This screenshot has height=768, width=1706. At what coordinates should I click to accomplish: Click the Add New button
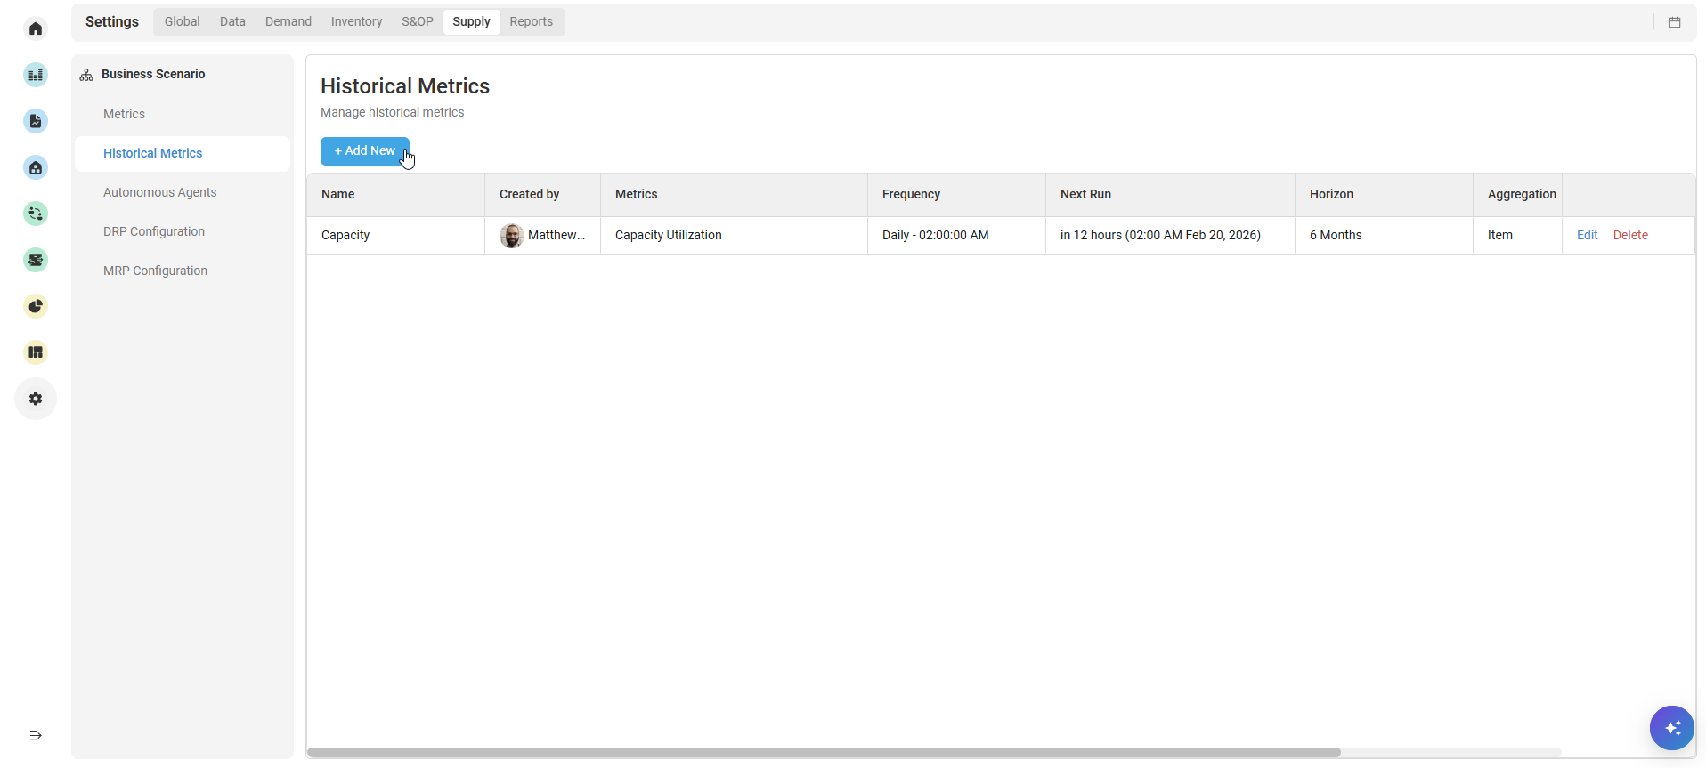[x=364, y=151]
